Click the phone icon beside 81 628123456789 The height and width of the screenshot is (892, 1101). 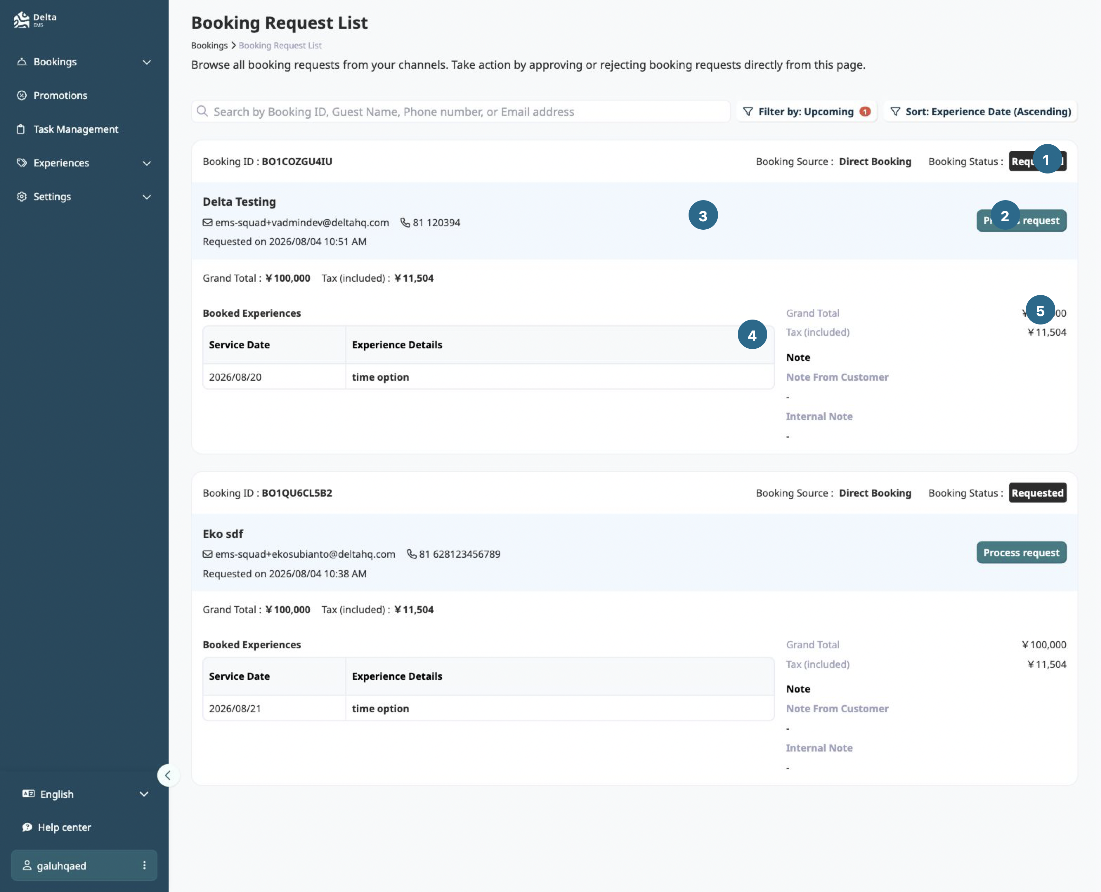tap(412, 554)
